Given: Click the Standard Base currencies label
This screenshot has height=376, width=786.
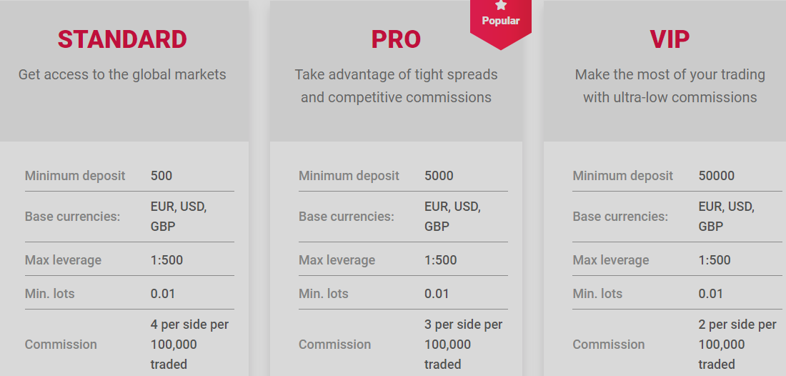Looking at the screenshot, I should coord(73,217).
